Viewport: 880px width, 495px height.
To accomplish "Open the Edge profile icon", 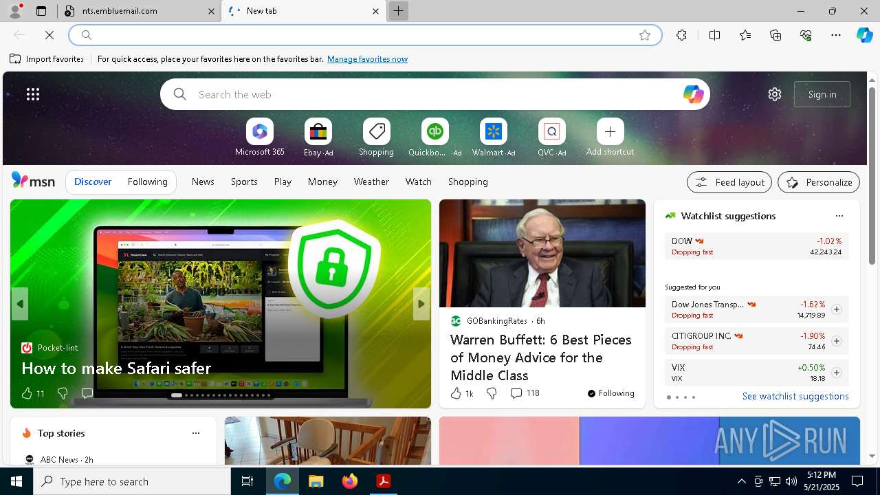I will point(15,11).
